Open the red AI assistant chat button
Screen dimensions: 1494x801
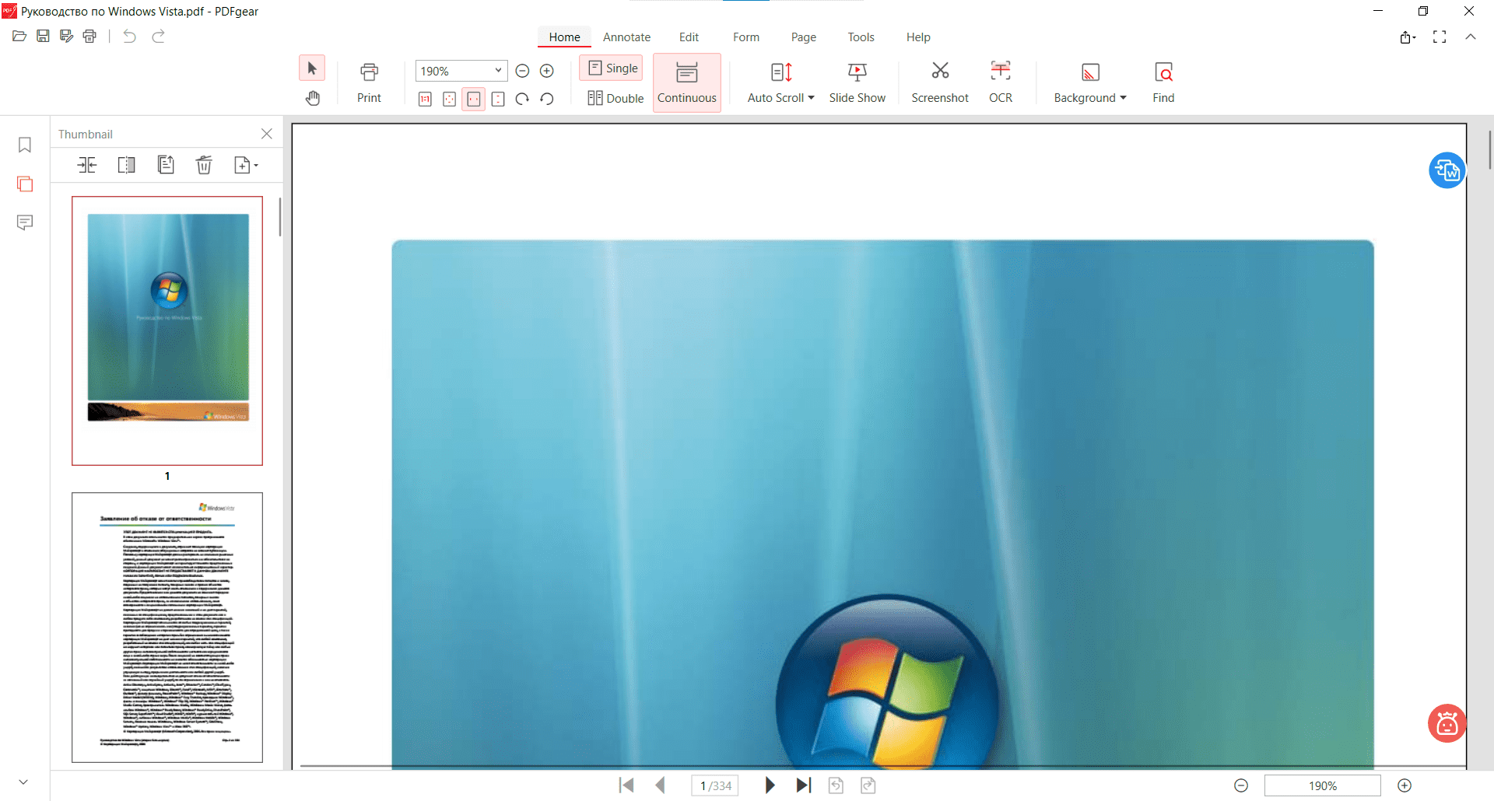[1447, 724]
